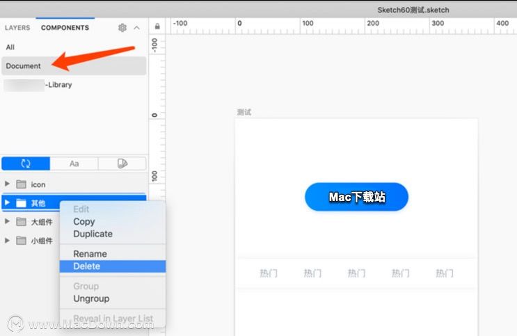517x336 pixels.
Task: Select Duplicate from the context menu
Action: (93, 234)
